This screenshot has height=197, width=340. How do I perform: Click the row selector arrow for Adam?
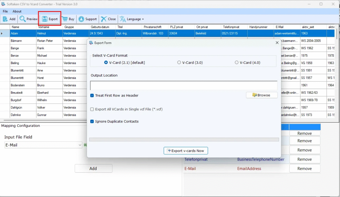coord(5,33)
